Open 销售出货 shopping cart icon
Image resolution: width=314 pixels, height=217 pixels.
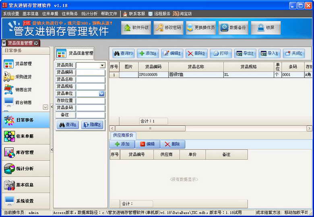point(8,90)
